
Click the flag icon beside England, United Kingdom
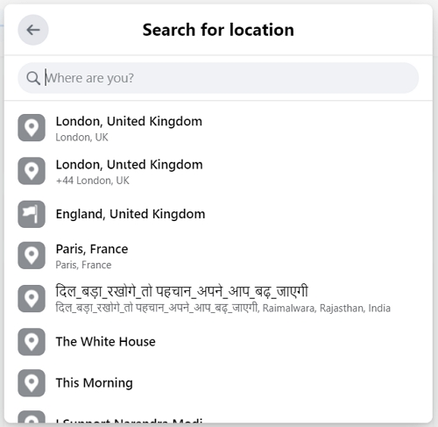click(x=32, y=214)
